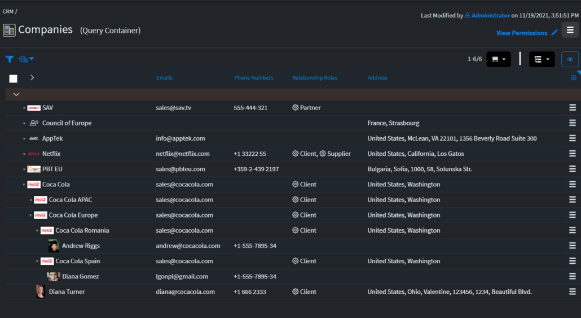The height and width of the screenshot is (318, 581).
Task: Collapse the Coca Cola Spain row
Action: [37, 261]
